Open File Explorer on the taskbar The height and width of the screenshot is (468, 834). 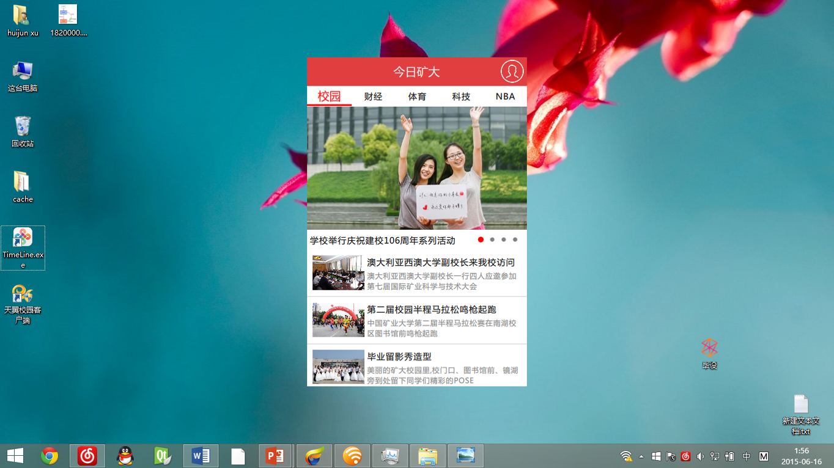pyautogui.click(x=428, y=456)
